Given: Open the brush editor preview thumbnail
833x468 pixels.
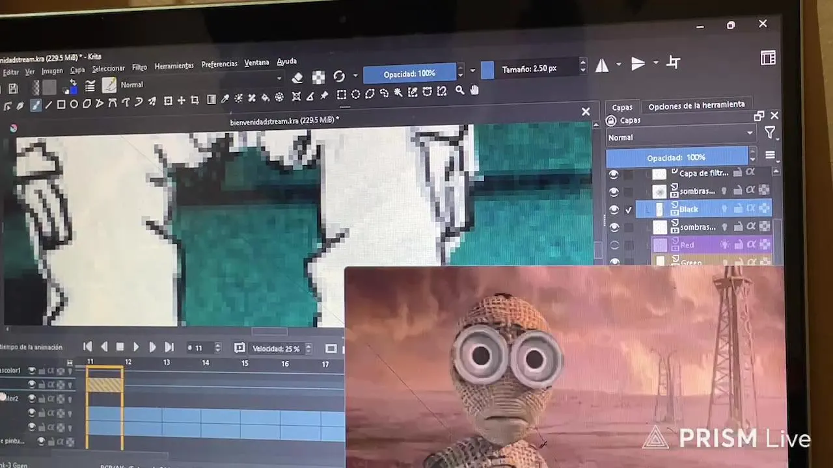Looking at the screenshot, I should point(109,85).
